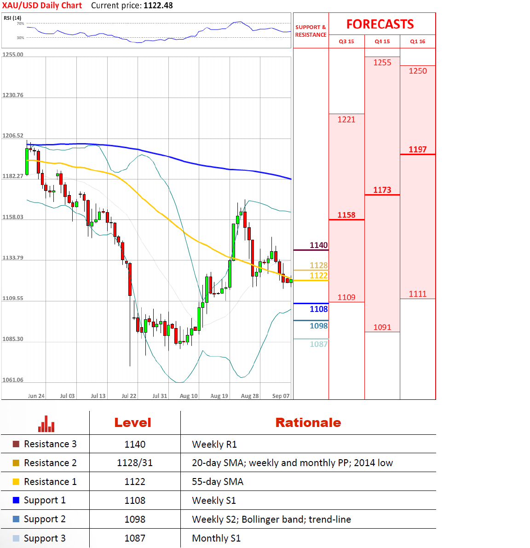This screenshot has width=530, height=548.
Task: Click the 1140 resistance level marker
Action: (x=319, y=245)
